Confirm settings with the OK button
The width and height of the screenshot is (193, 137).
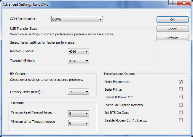173,20
